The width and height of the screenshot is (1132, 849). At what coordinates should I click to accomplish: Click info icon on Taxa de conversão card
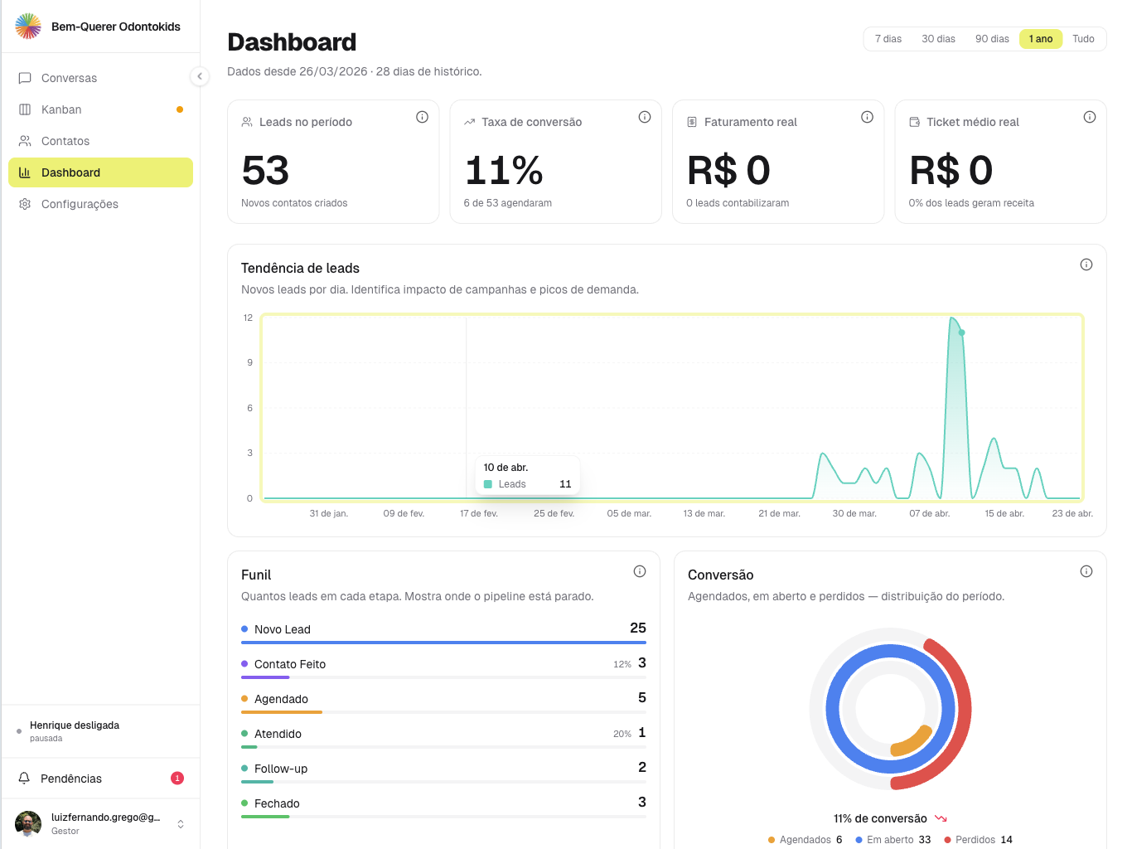click(644, 117)
